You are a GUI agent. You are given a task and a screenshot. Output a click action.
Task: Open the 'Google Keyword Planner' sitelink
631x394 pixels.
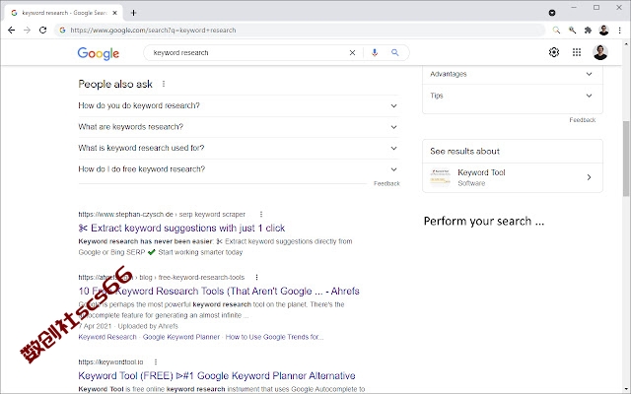181,337
